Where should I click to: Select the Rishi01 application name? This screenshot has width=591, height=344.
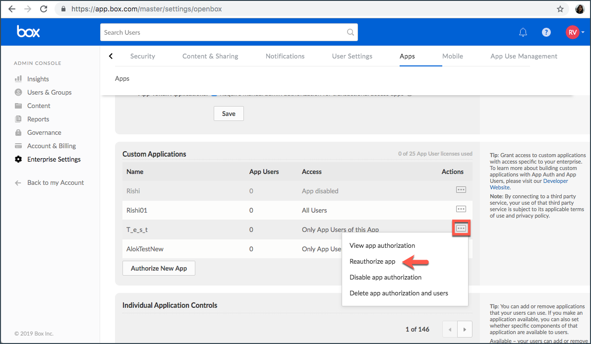point(137,210)
